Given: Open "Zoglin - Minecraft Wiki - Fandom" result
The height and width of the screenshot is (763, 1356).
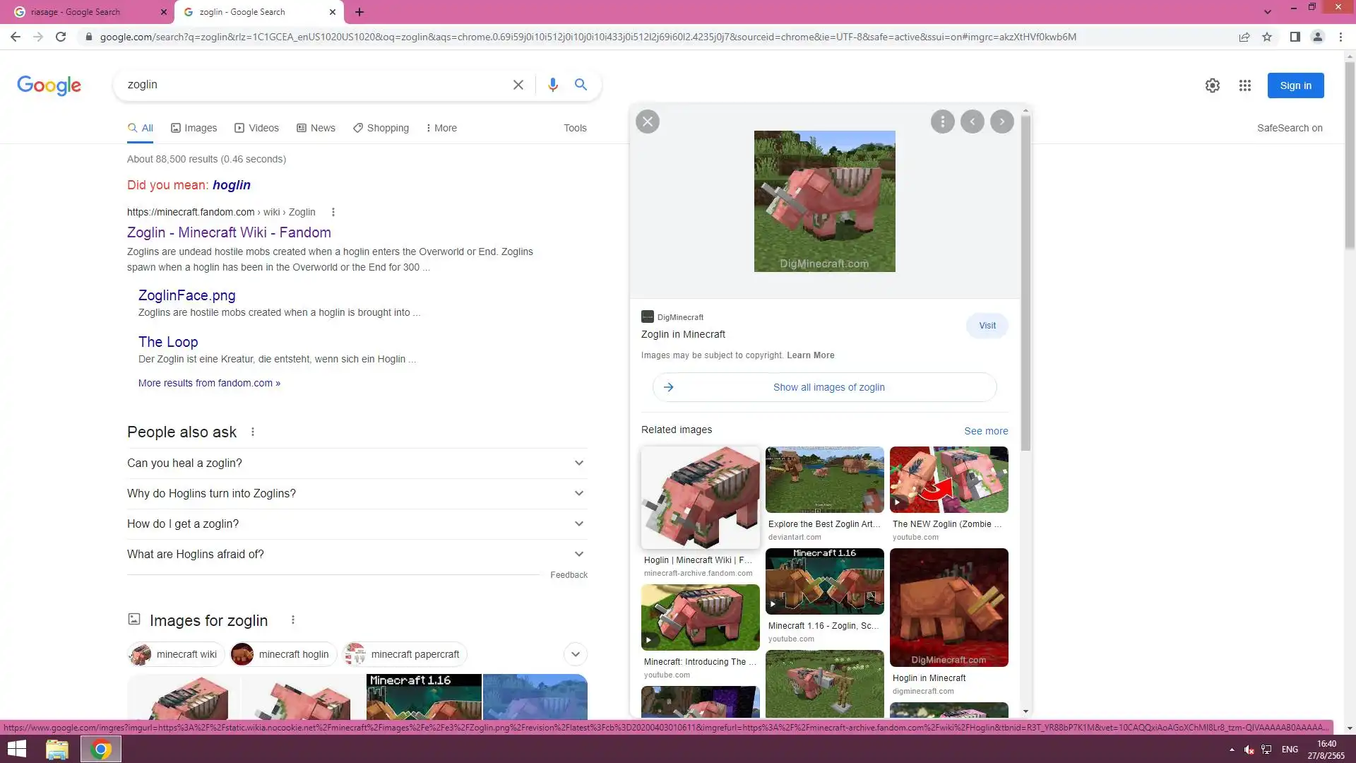Looking at the screenshot, I should (229, 232).
